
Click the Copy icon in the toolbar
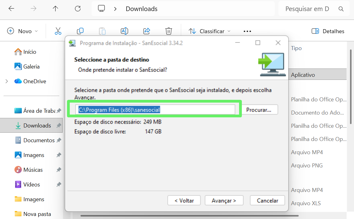[x=80, y=31]
